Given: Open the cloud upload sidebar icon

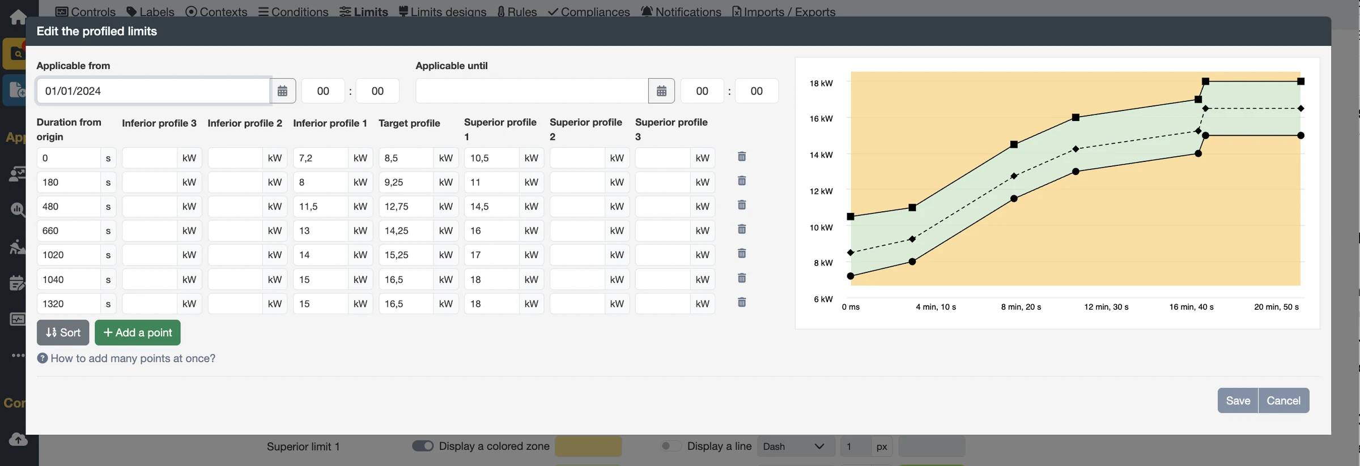Looking at the screenshot, I should 18,439.
